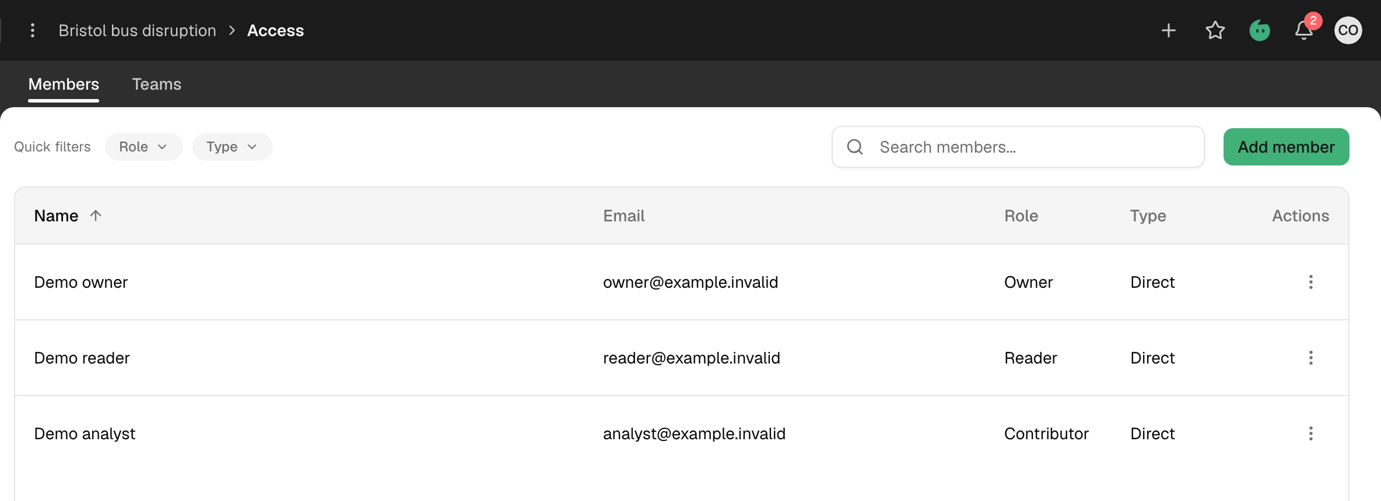Expand the Role quick filter
Image resolution: width=1381 pixels, height=501 pixels.
[x=143, y=147]
